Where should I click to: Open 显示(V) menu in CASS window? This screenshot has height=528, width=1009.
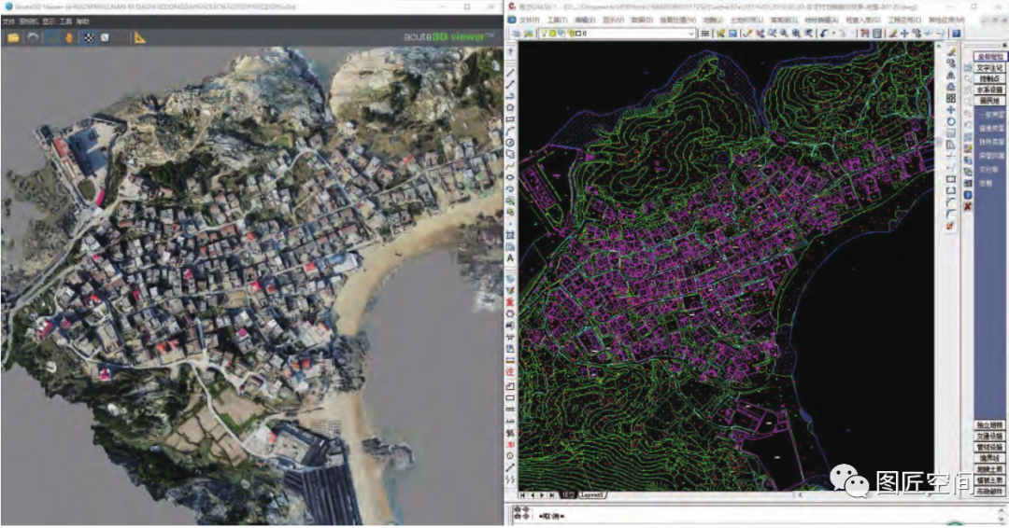(613, 20)
